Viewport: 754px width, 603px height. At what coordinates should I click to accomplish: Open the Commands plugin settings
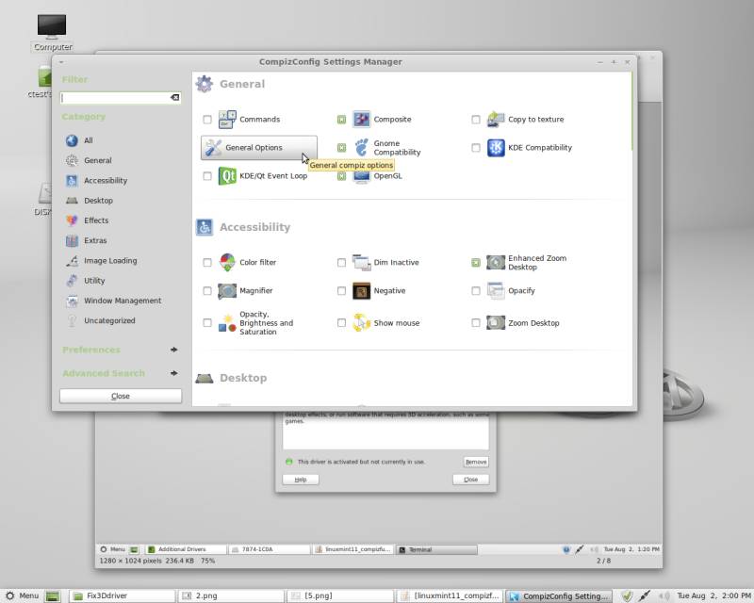pos(250,120)
